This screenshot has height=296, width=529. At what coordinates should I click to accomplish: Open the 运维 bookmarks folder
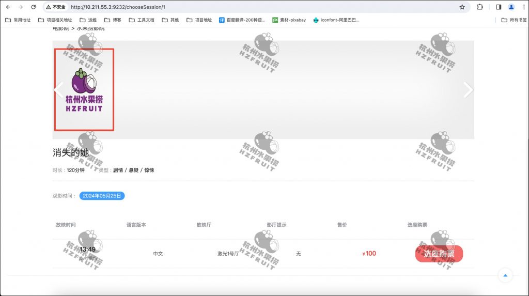(88, 20)
